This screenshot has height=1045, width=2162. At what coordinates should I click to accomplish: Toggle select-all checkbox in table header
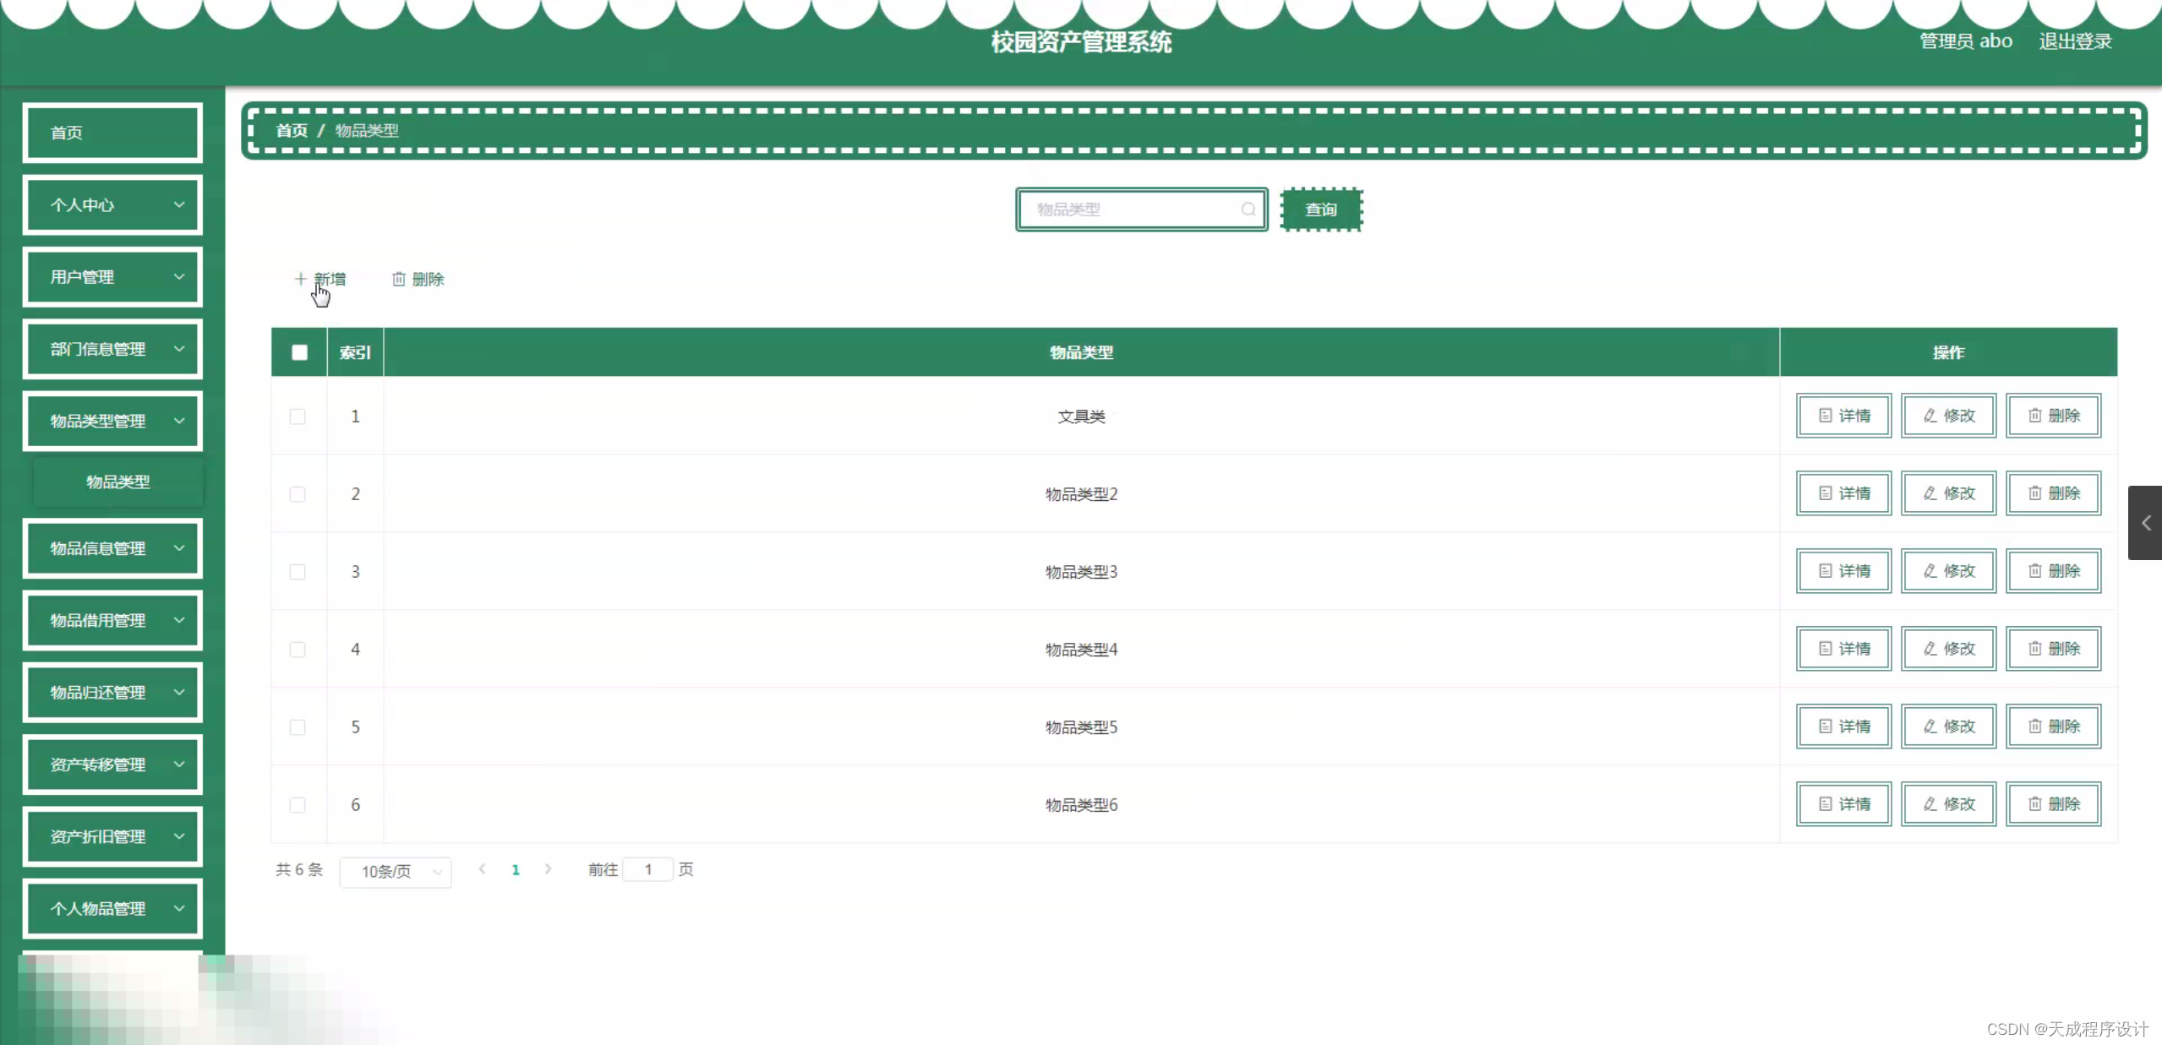click(x=299, y=352)
